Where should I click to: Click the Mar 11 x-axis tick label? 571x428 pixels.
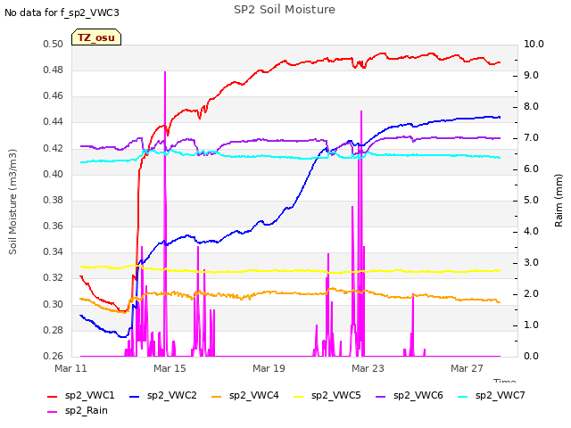coord(71,368)
